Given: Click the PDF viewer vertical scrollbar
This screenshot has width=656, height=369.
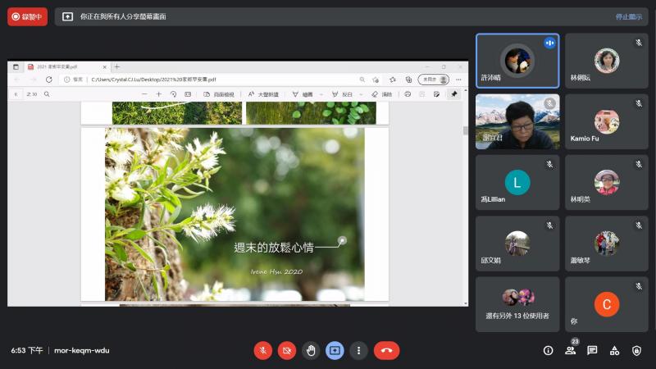Looking at the screenshot, I should (466, 205).
